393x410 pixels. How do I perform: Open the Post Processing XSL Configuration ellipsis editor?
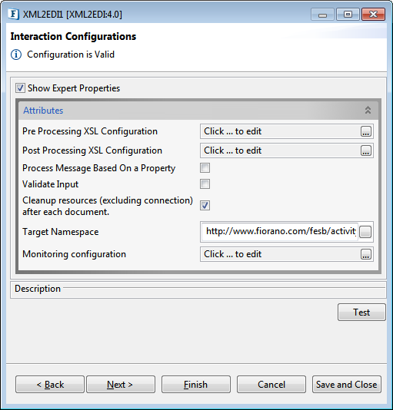(x=366, y=150)
